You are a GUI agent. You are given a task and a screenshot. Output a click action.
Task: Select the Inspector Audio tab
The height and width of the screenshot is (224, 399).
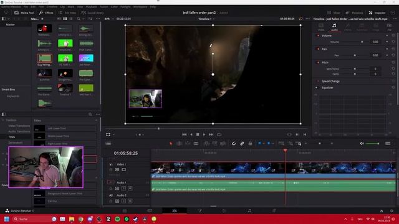[334, 27]
